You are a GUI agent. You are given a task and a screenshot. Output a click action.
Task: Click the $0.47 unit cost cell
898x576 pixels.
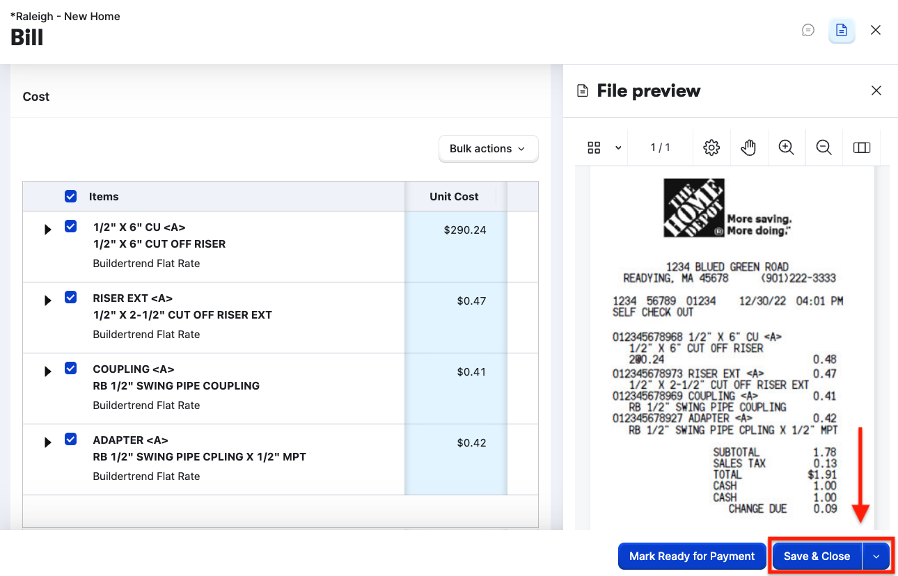pyautogui.click(x=456, y=318)
